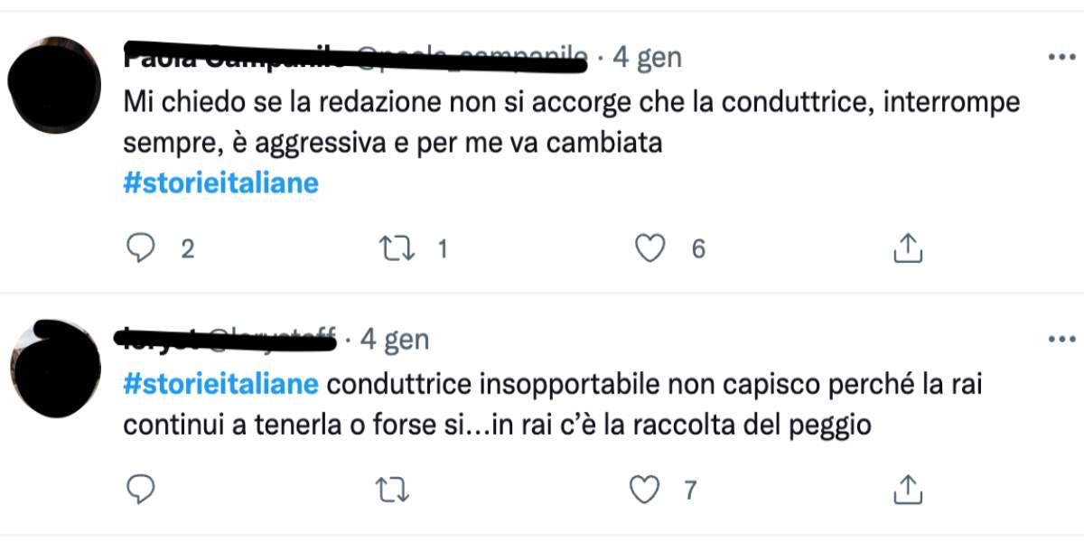
Task: Like the second tweet with 7 likes
Action: click(643, 490)
